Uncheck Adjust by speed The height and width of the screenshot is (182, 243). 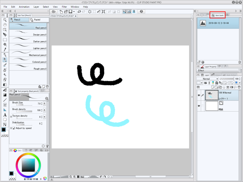(x=14, y=128)
